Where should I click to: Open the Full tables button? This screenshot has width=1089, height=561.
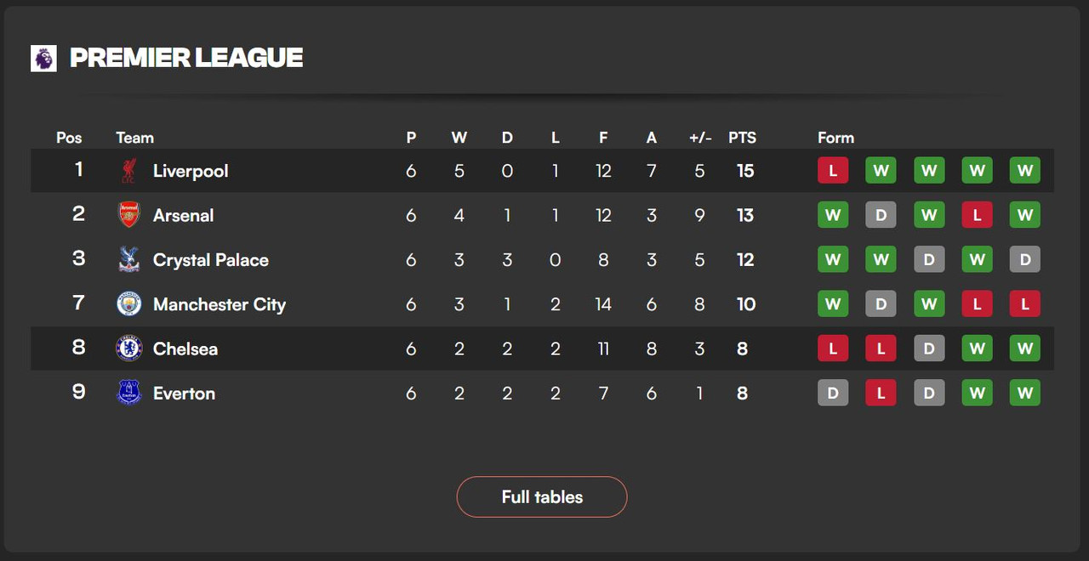click(x=542, y=497)
